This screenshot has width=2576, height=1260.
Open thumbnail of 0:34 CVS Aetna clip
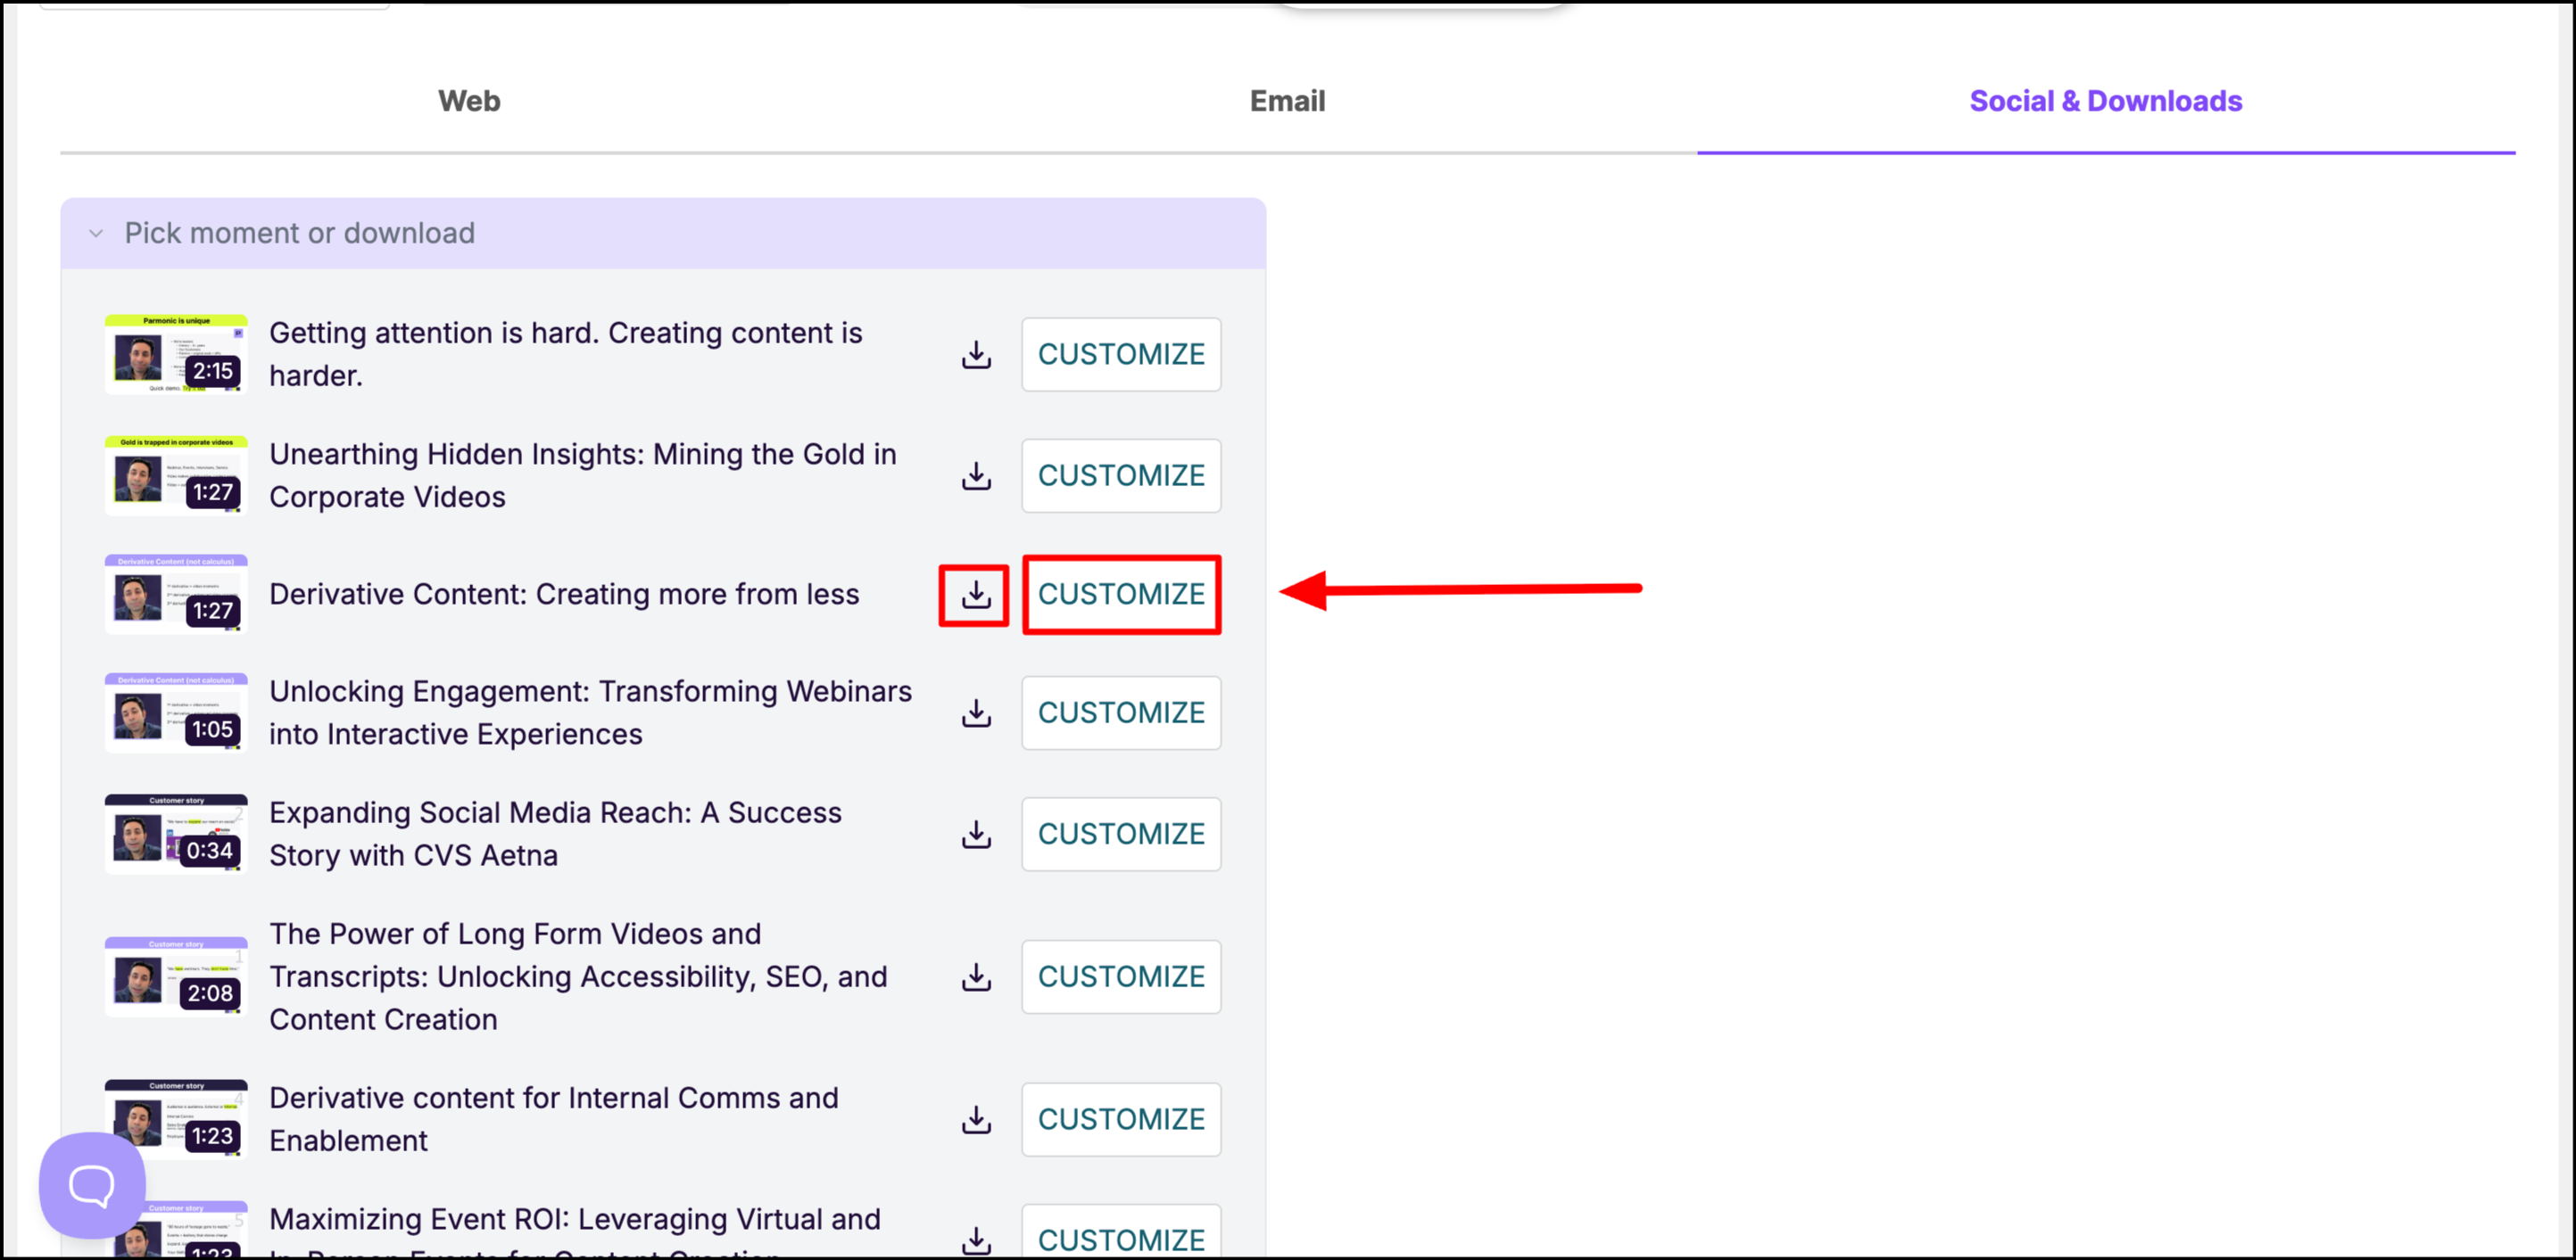[x=176, y=835]
